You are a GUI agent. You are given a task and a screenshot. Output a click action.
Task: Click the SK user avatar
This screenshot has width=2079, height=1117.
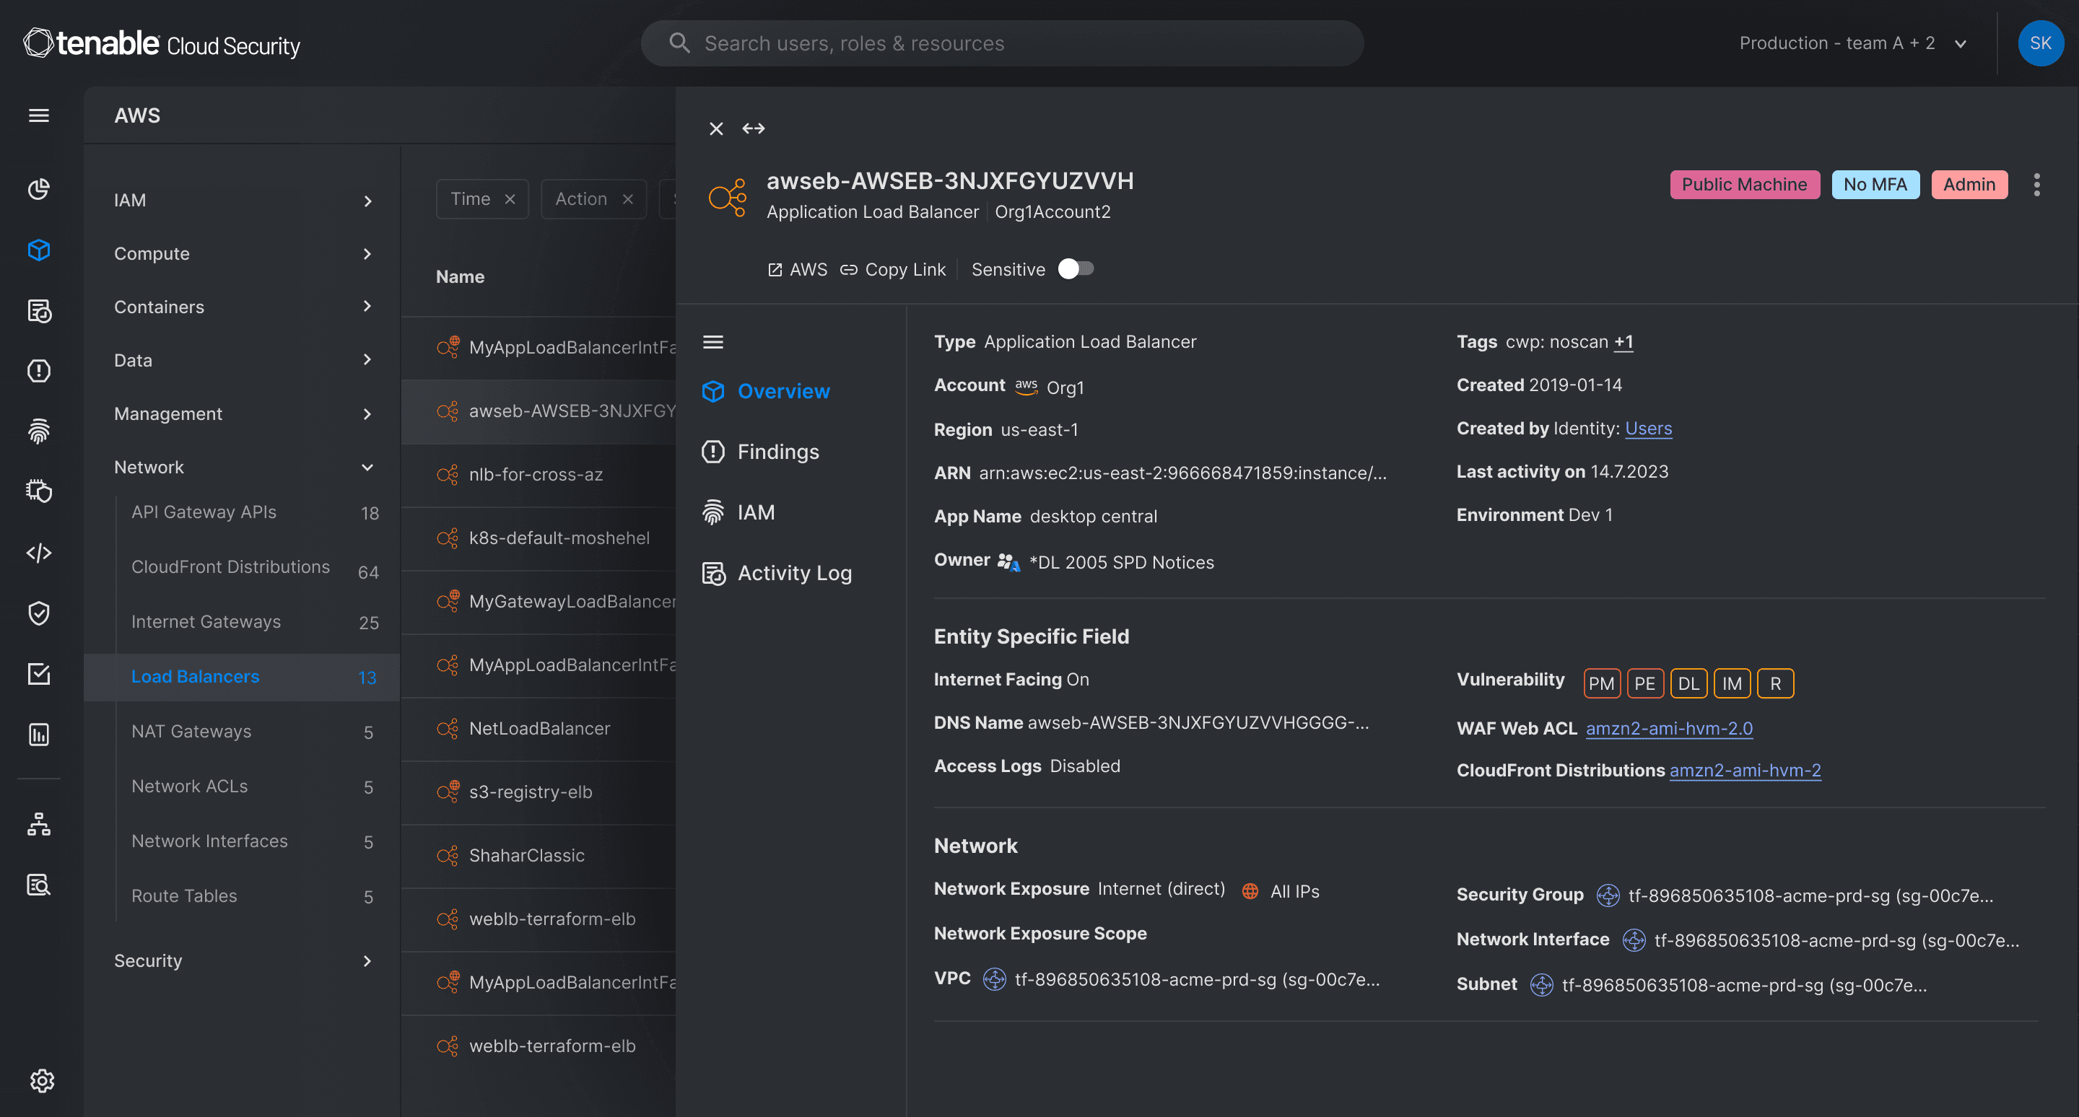[2040, 43]
